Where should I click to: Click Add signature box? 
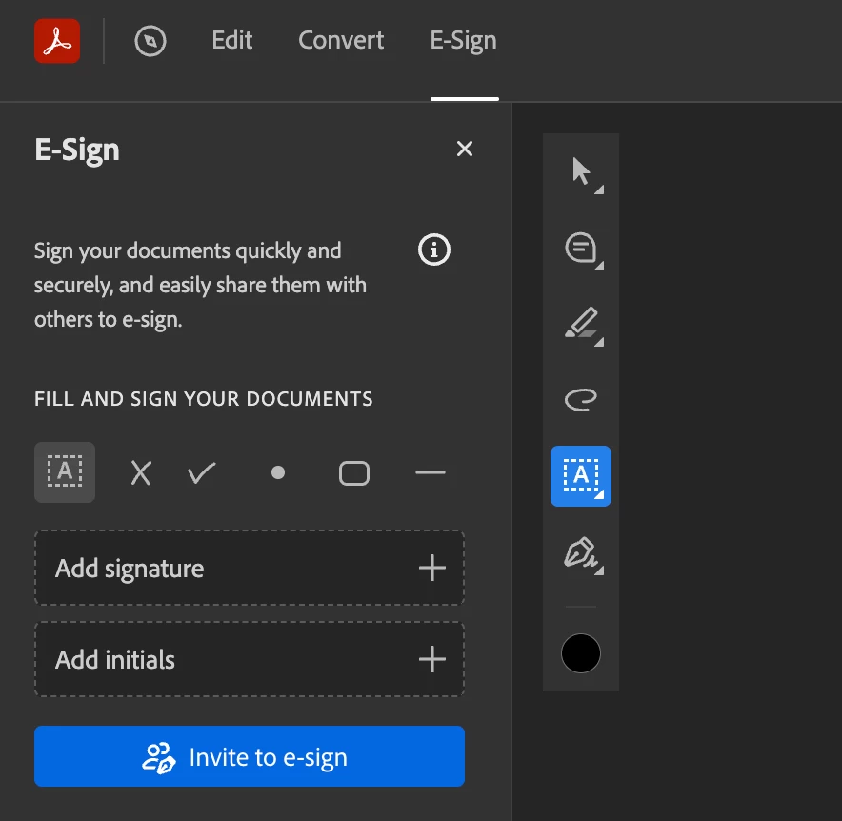tap(250, 568)
